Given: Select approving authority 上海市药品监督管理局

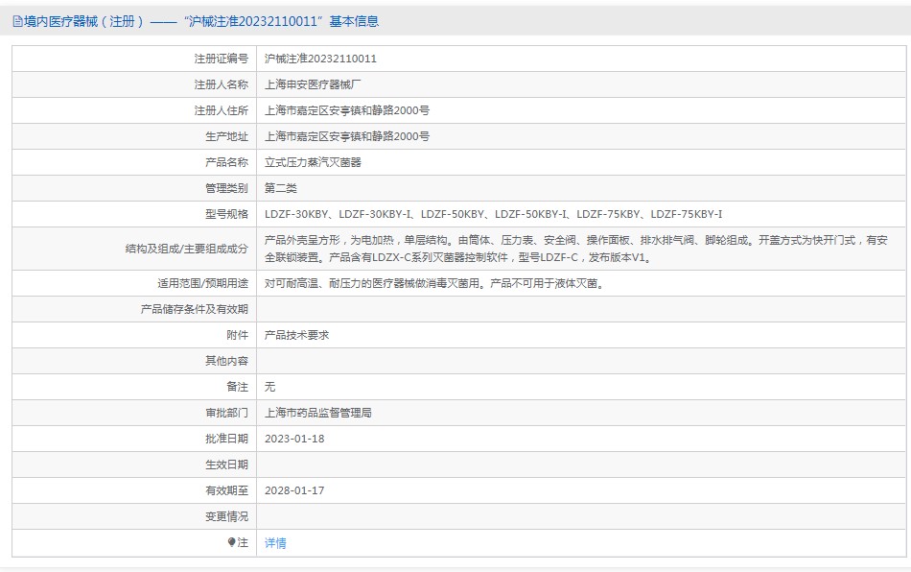Looking at the screenshot, I should (x=317, y=413).
